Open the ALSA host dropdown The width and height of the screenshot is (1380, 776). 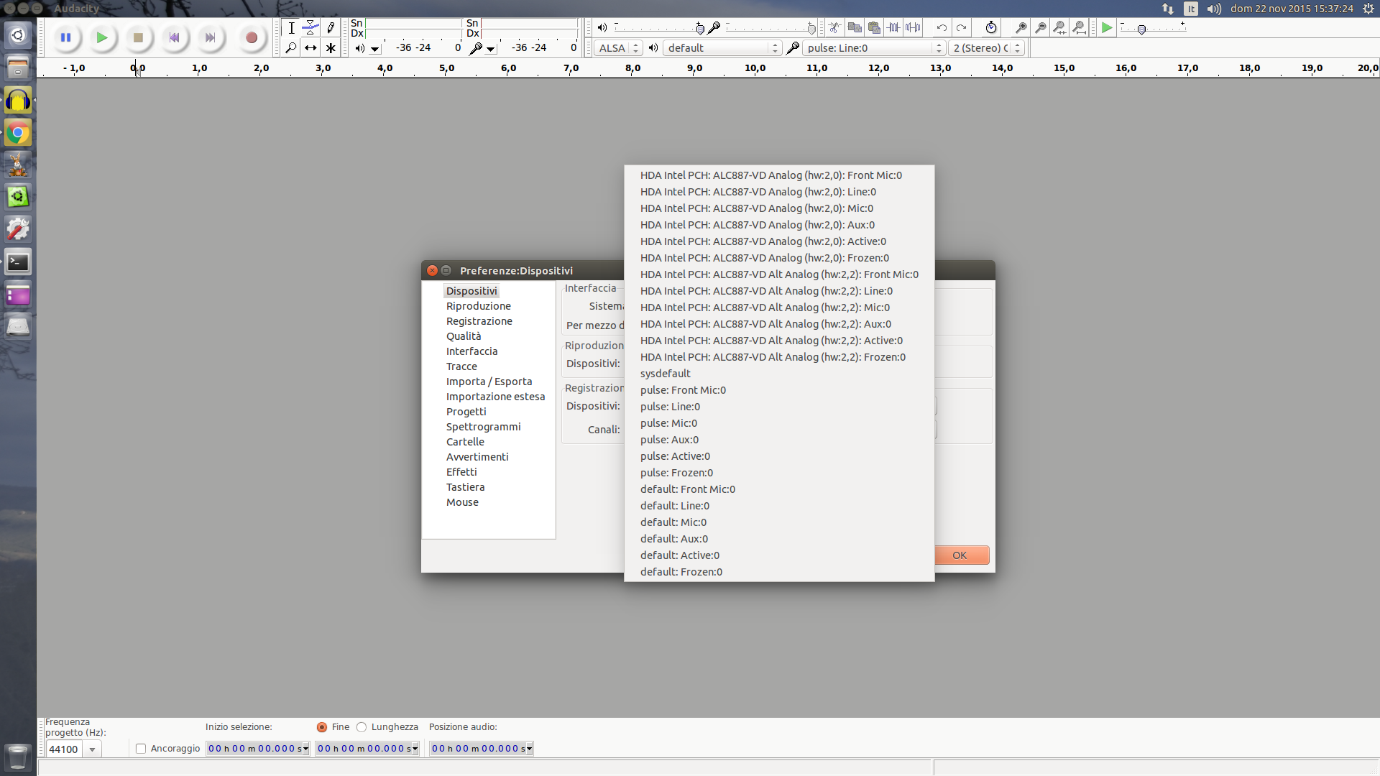tap(618, 48)
